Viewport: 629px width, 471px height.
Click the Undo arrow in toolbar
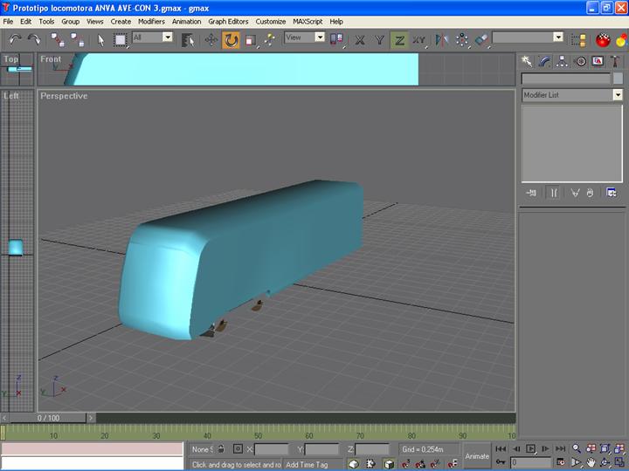pos(15,39)
